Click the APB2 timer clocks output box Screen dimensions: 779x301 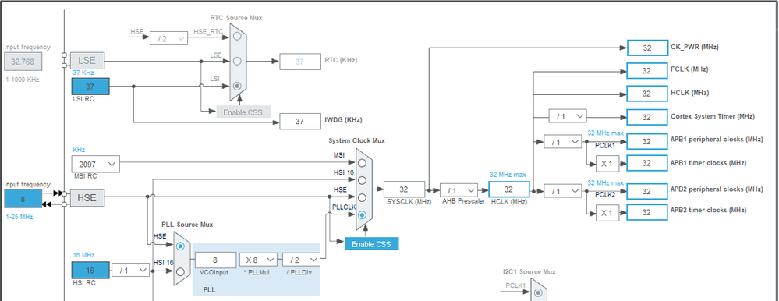point(647,212)
